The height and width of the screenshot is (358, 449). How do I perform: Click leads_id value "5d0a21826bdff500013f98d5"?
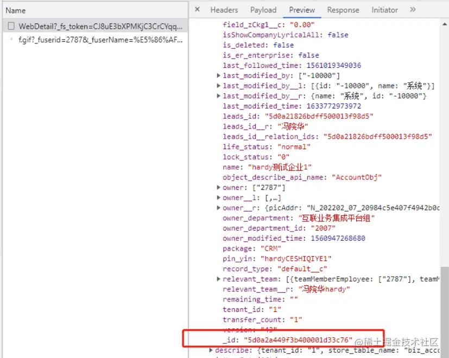pos(319,116)
